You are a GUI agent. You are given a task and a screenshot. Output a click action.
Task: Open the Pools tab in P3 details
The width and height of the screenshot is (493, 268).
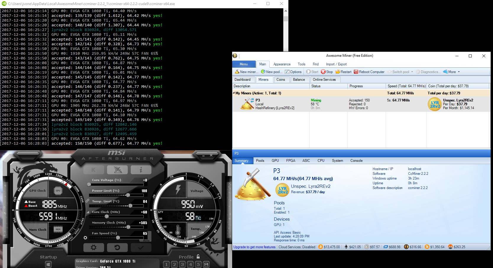click(x=260, y=161)
